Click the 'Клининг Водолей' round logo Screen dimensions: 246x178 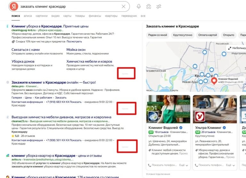(x=153, y=116)
